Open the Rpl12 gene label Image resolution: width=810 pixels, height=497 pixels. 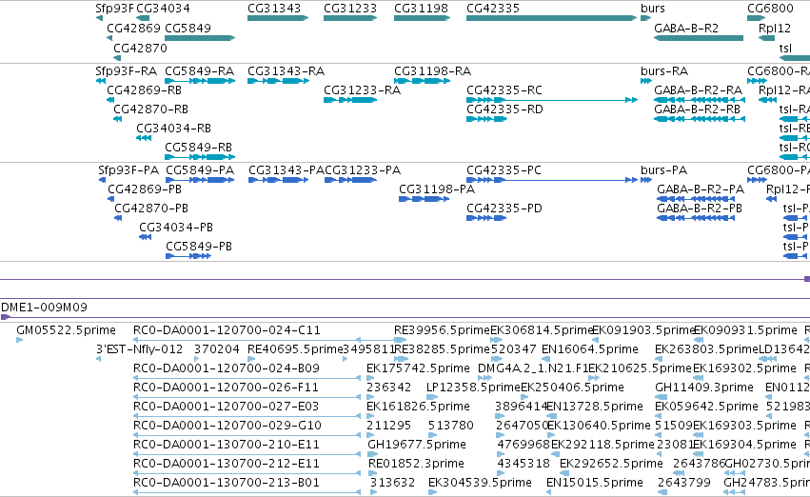point(775,28)
